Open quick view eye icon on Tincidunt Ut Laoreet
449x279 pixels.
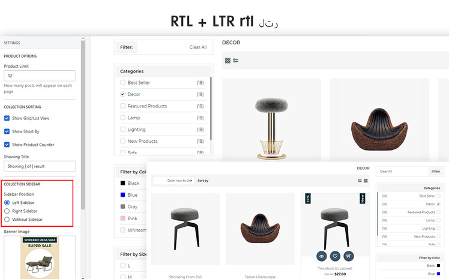pos(322,256)
